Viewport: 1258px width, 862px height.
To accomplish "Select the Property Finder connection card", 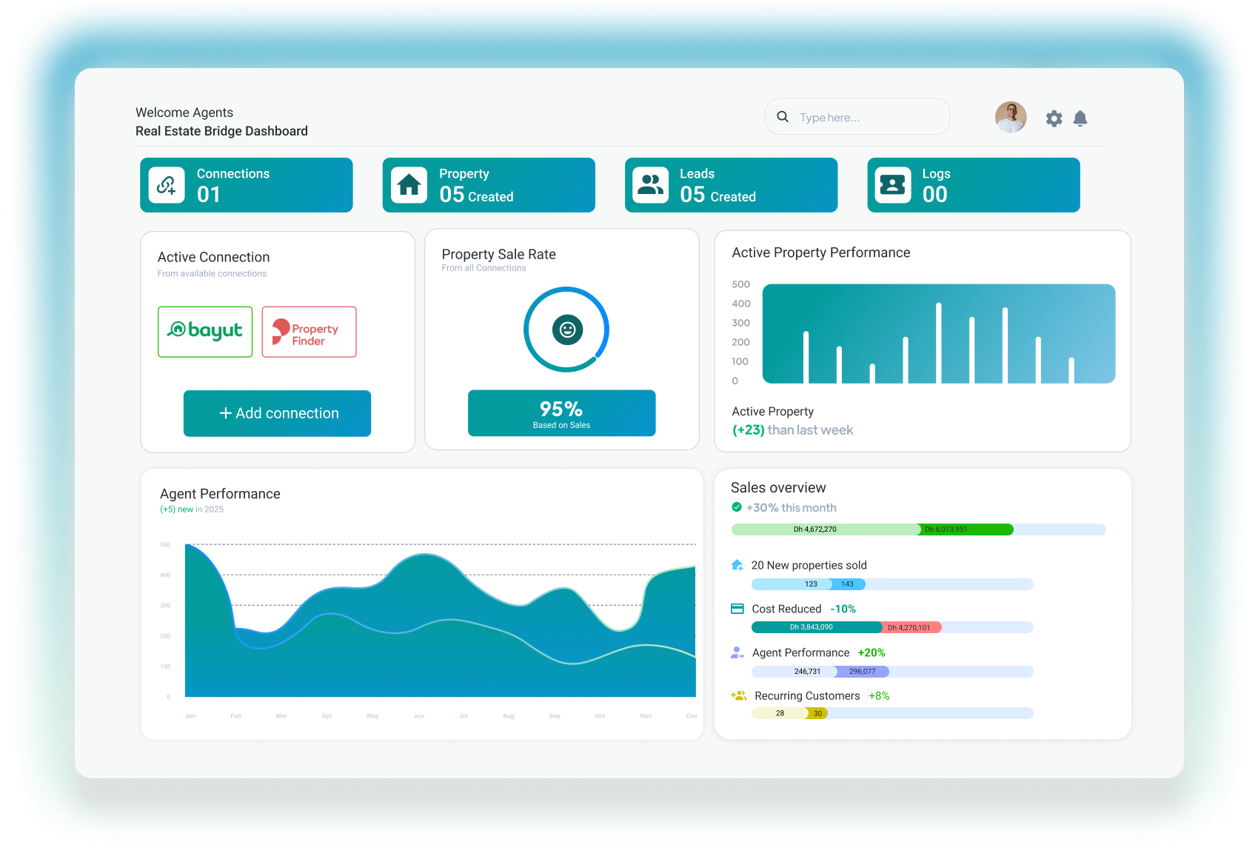I will pos(309,332).
